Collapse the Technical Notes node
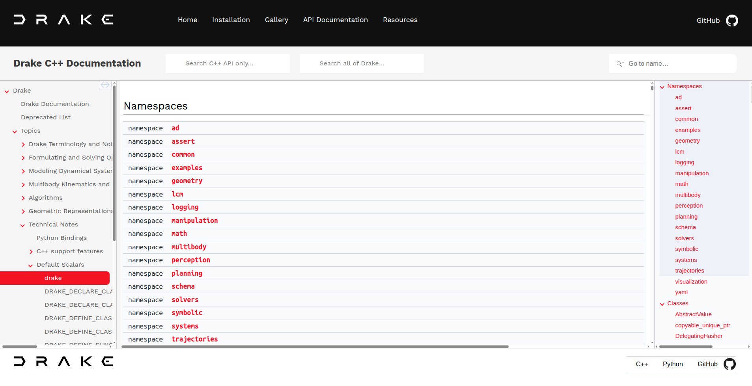Image resolution: width=752 pixels, height=386 pixels. 22,225
